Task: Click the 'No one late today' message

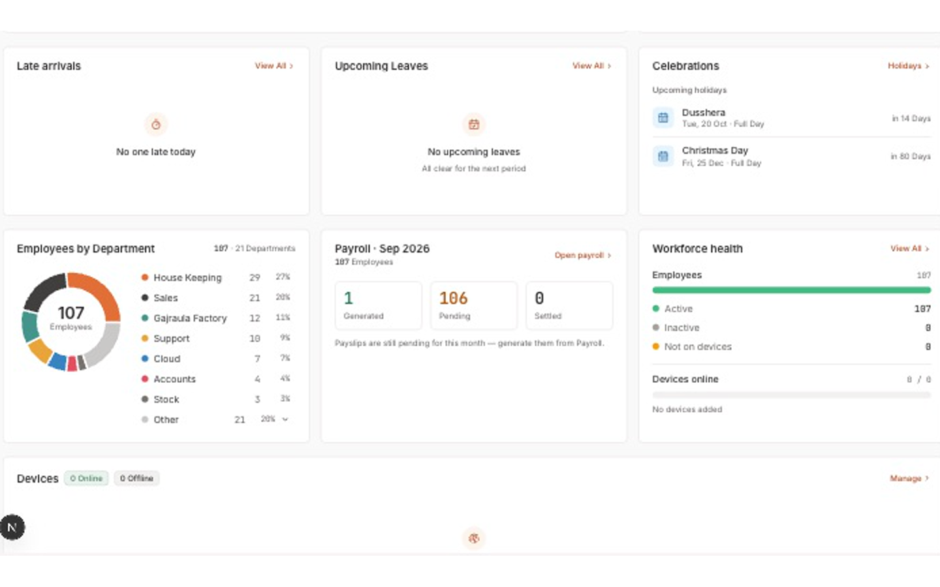Action: [x=156, y=152]
